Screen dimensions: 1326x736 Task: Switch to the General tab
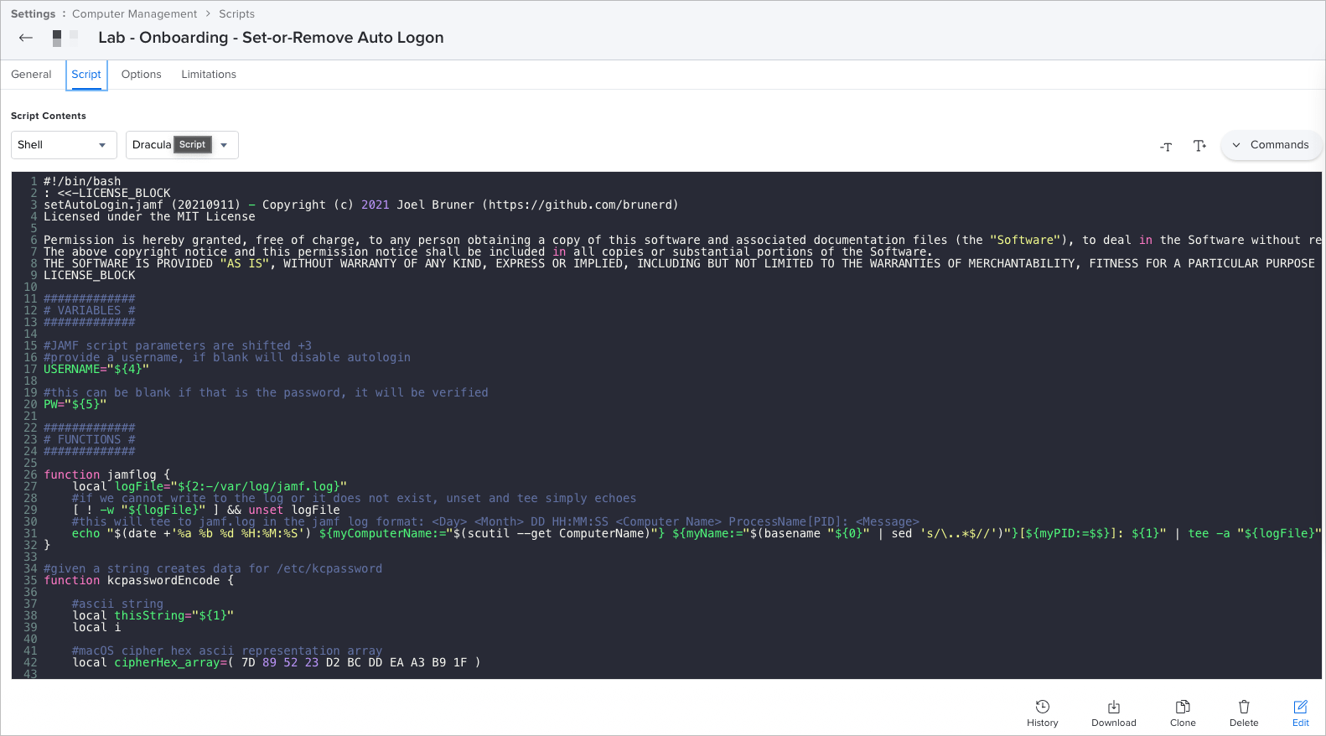tap(31, 75)
